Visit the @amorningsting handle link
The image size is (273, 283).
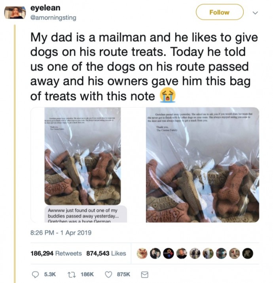pos(53,18)
